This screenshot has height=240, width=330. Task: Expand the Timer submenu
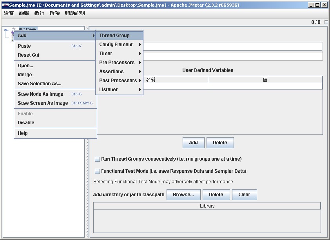(x=119, y=54)
